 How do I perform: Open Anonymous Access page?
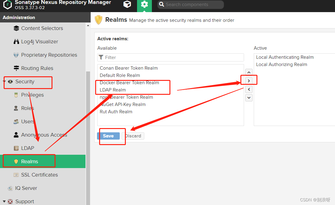coord(44,135)
